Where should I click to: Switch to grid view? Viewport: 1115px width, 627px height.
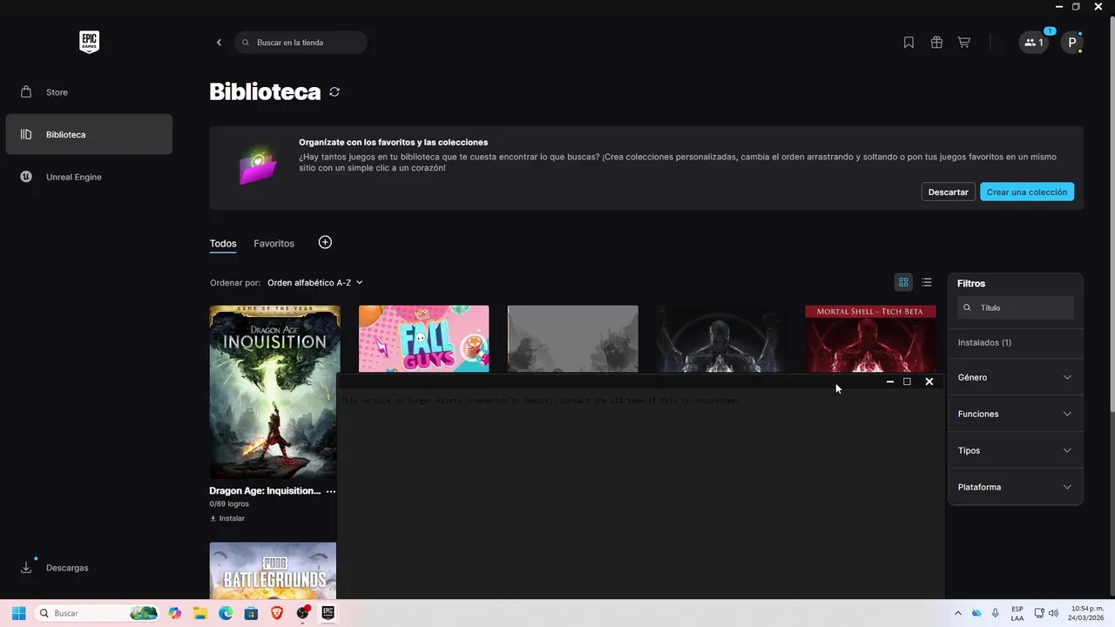[903, 282]
